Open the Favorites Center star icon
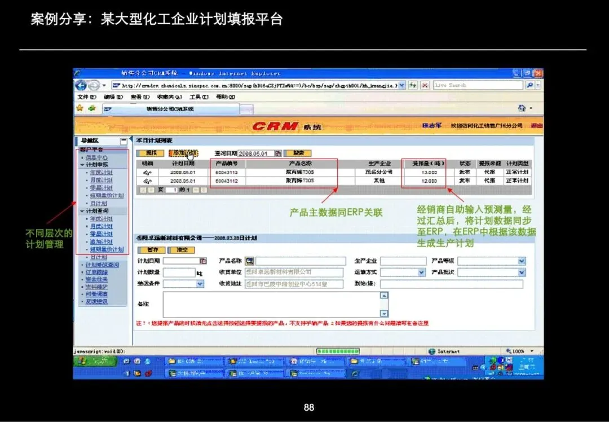Screen dimensions: 609x422 [x=80, y=108]
